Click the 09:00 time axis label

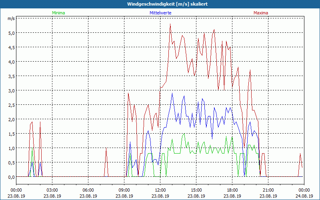[x=124, y=190]
